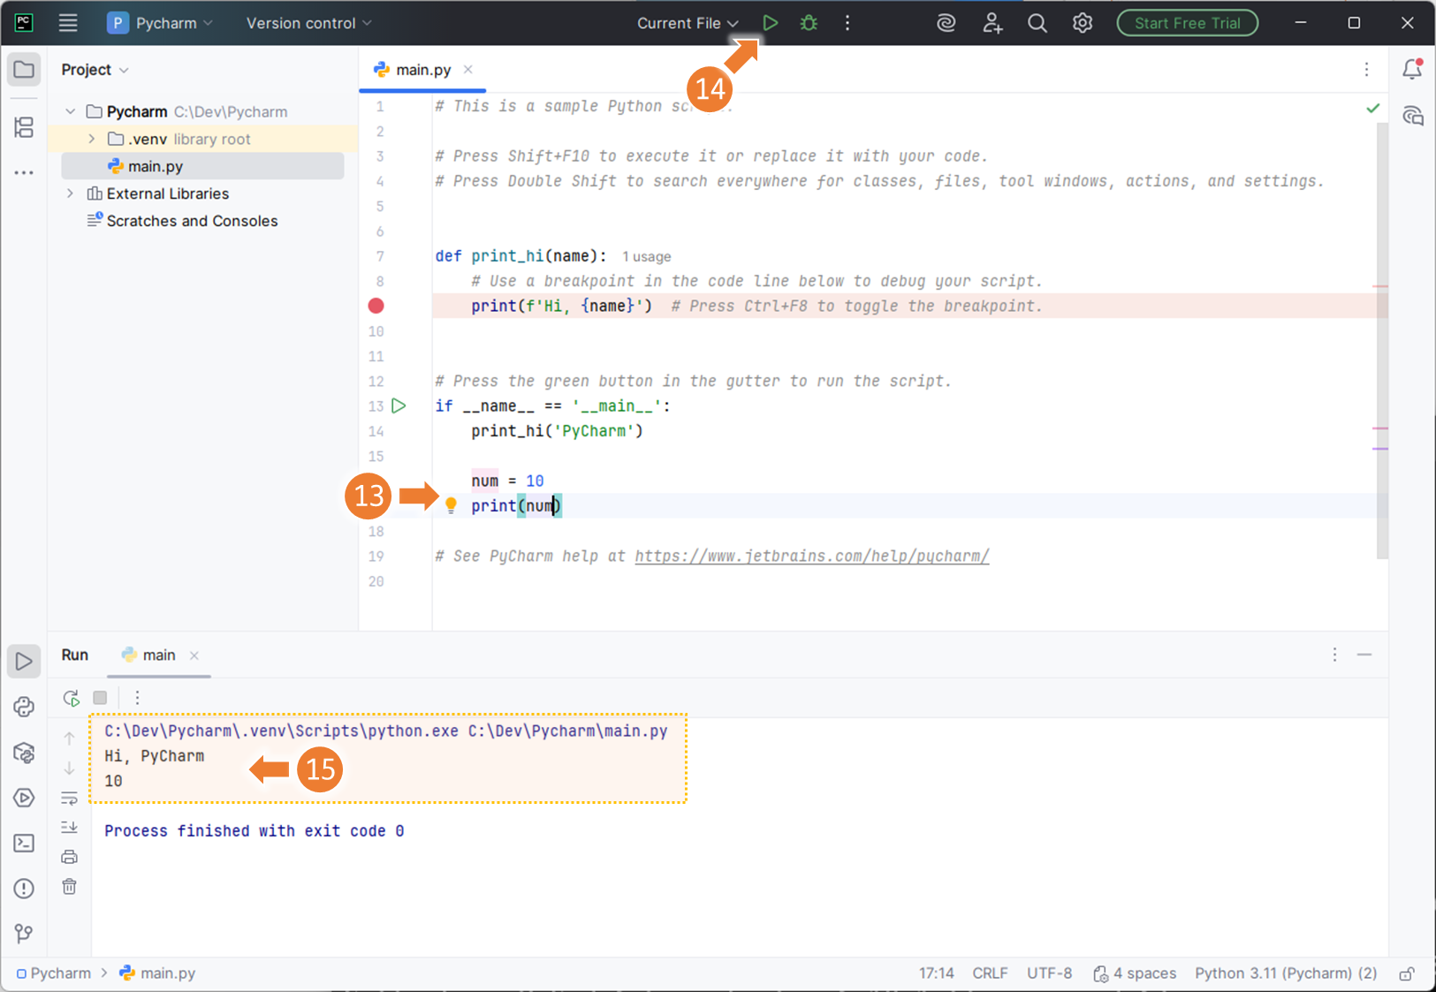Viewport: 1436px width, 992px height.
Task: Select main.py in the project tree
Action: [202, 166]
